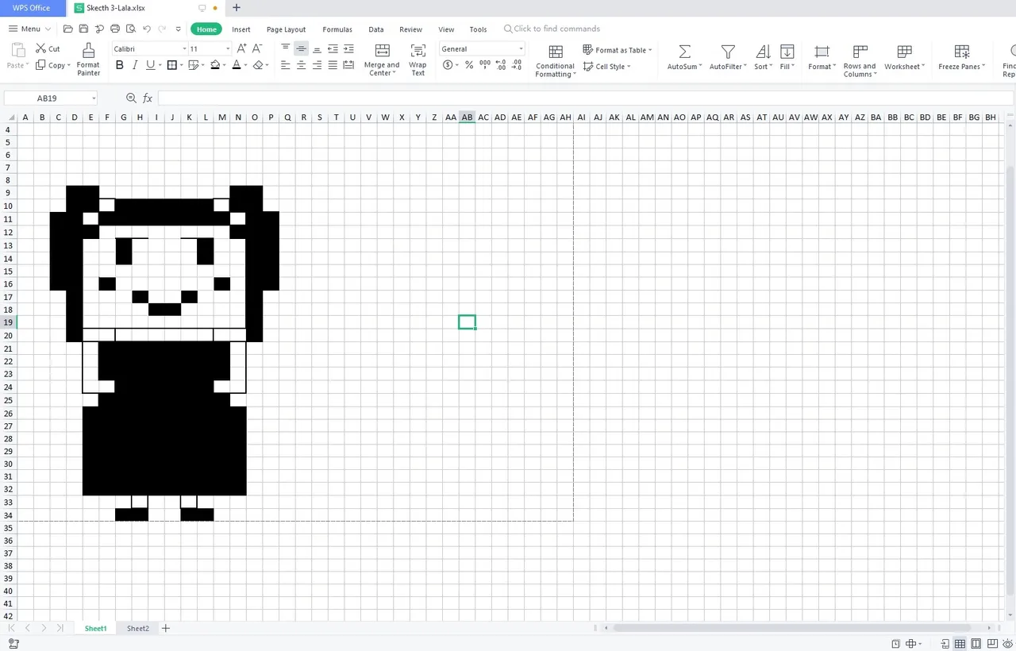1016x651 pixels.
Task: Click the Worksheet button
Action: pyautogui.click(x=904, y=57)
